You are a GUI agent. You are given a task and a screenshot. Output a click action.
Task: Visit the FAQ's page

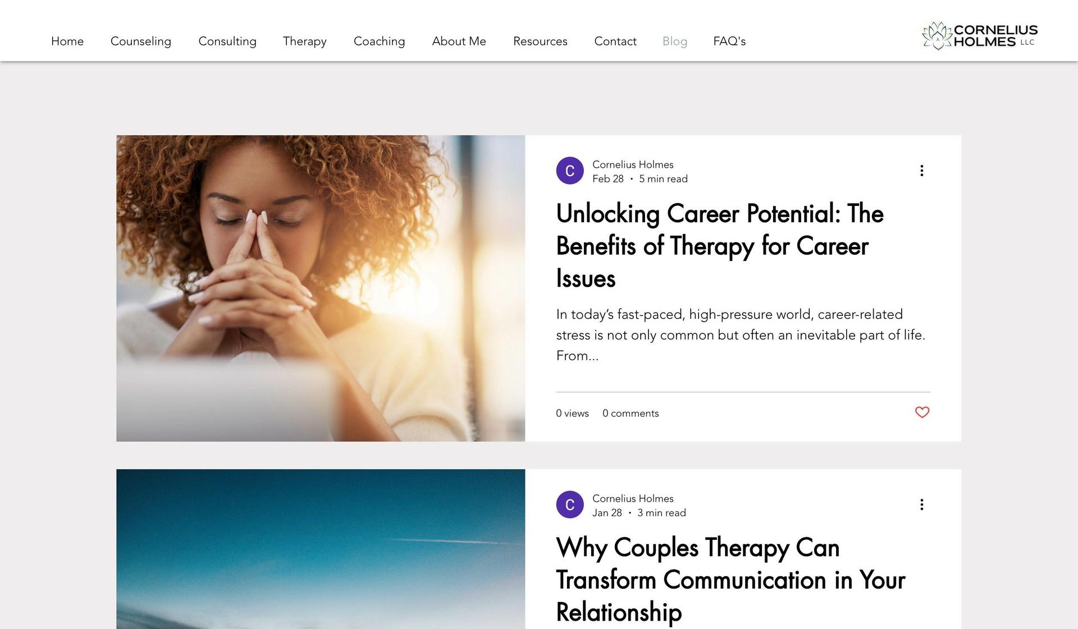click(x=729, y=42)
